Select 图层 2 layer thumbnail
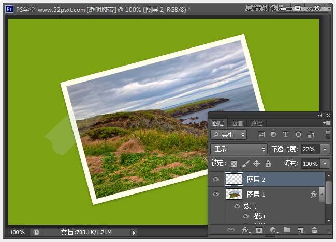The width and height of the screenshot is (336, 242). click(x=233, y=180)
